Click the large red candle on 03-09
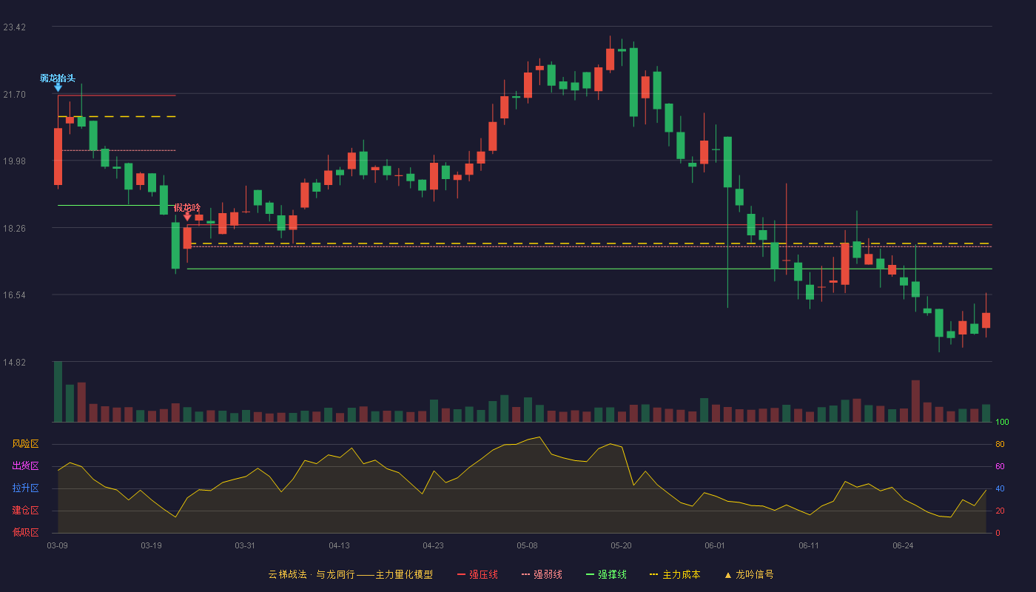Screen dimensions: 1036x592 coord(58,156)
